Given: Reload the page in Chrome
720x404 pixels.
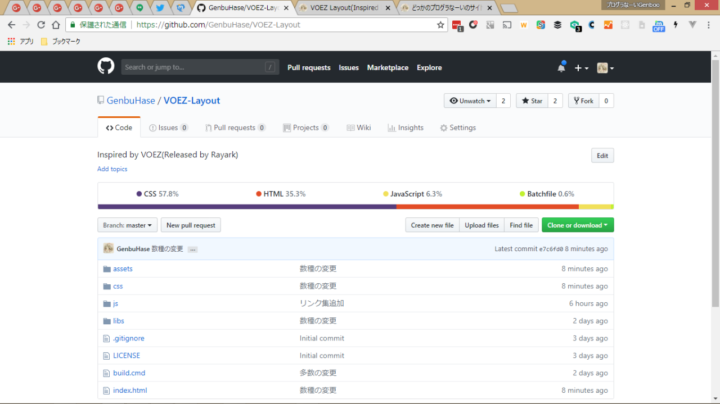Looking at the screenshot, I should pos(41,25).
